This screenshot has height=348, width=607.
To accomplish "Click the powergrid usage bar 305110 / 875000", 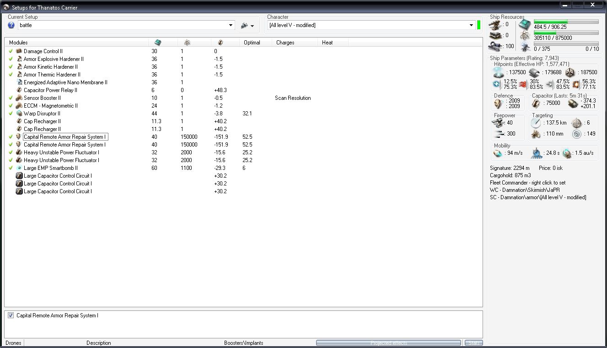I will (x=566, y=33).
